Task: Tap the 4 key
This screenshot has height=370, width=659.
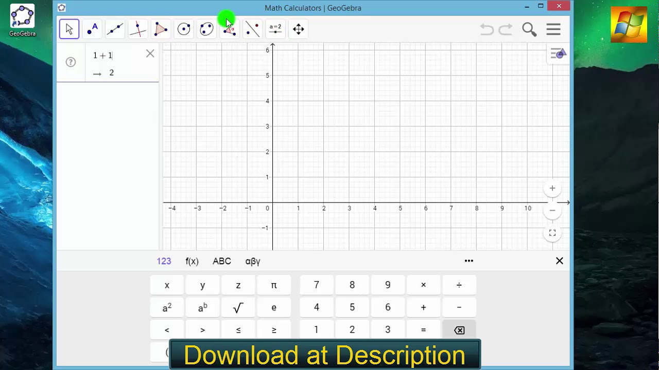Action: click(x=317, y=308)
